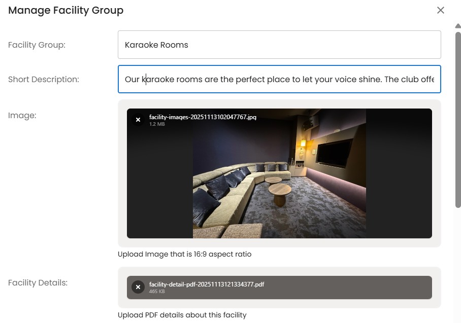Image resolution: width=461 pixels, height=323 pixels.
Task: Click the facility-images JPG file name
Action: pyautogui.click(x=203, y=117)
